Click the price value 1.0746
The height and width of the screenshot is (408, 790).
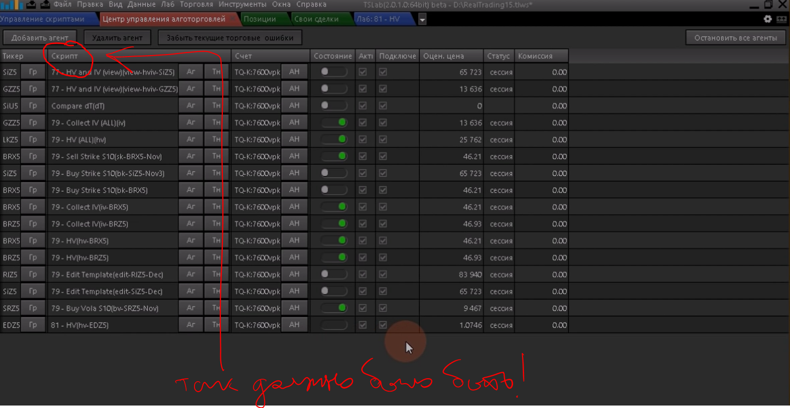pos(470,325)
